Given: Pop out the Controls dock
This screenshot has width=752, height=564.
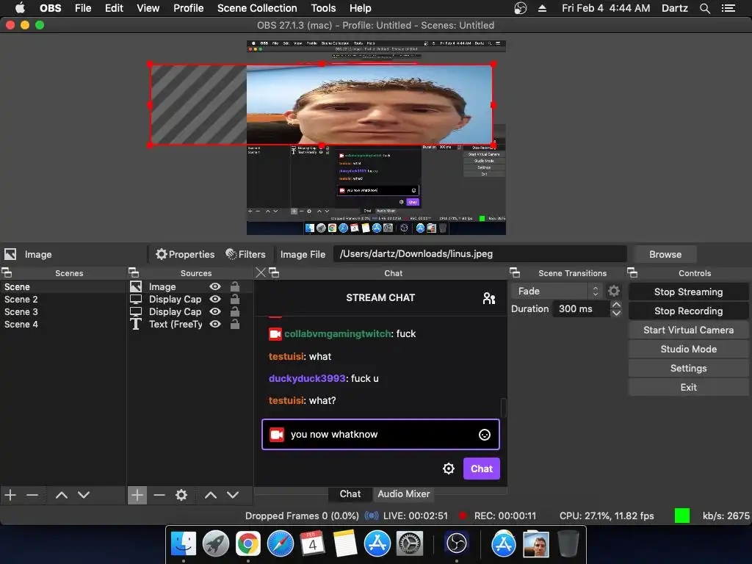Looking at the screenshot, I should pyautogui.click(x=632, y=273).
